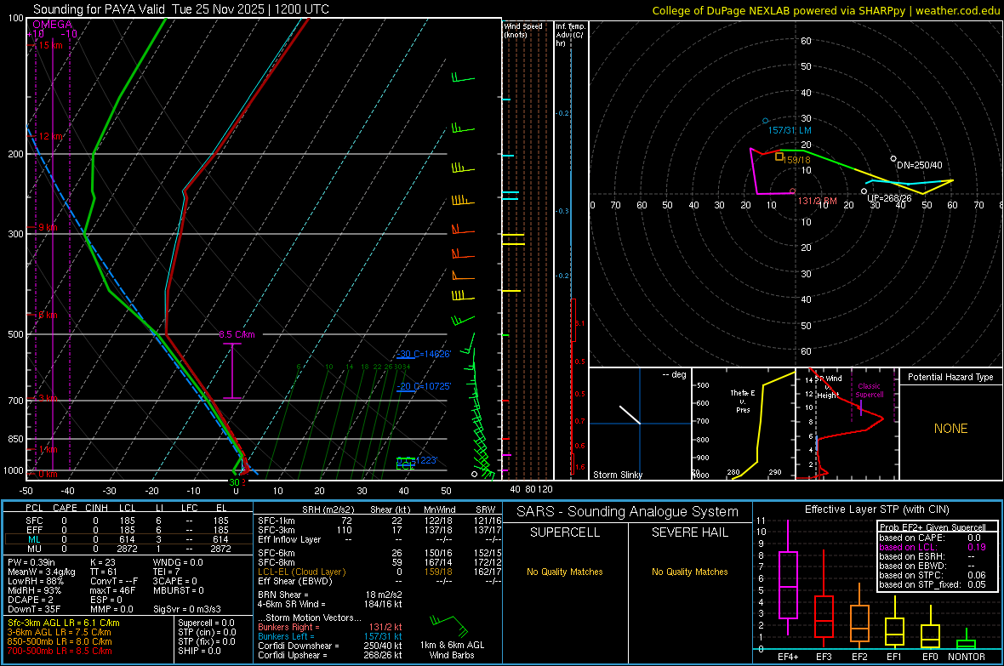
Task: Click the Bunkers Left = 157/31 kt line
Action: pyautogui.click(x=330, y=636)
